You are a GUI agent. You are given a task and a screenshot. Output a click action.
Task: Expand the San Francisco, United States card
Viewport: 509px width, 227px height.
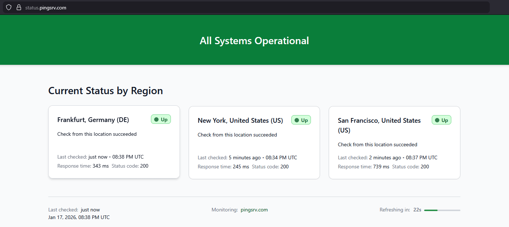pos(394,142)
